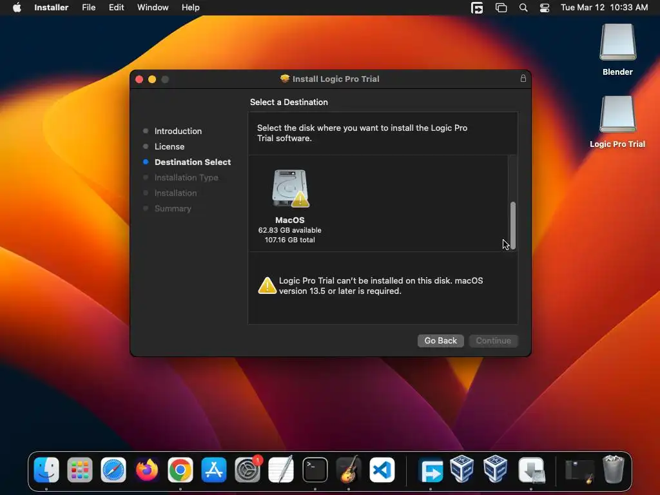Open the Apple menu
The width and height of the screenshot is (660, 495).
point(17,8)
